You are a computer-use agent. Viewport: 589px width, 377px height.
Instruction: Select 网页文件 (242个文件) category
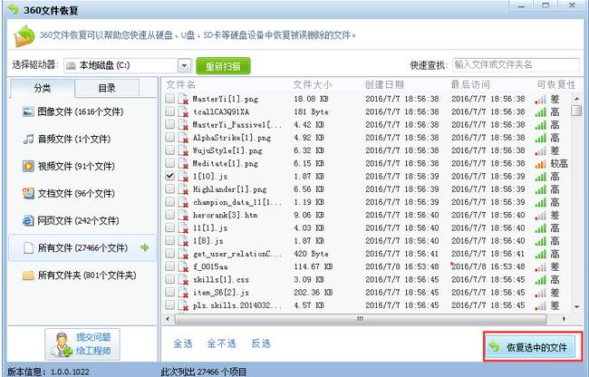tap(82, 220)
